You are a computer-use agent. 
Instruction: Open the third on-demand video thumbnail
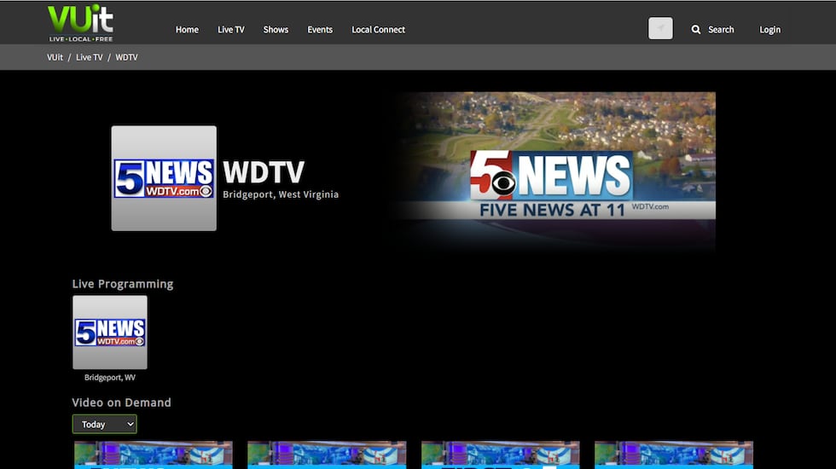(500, 455)
